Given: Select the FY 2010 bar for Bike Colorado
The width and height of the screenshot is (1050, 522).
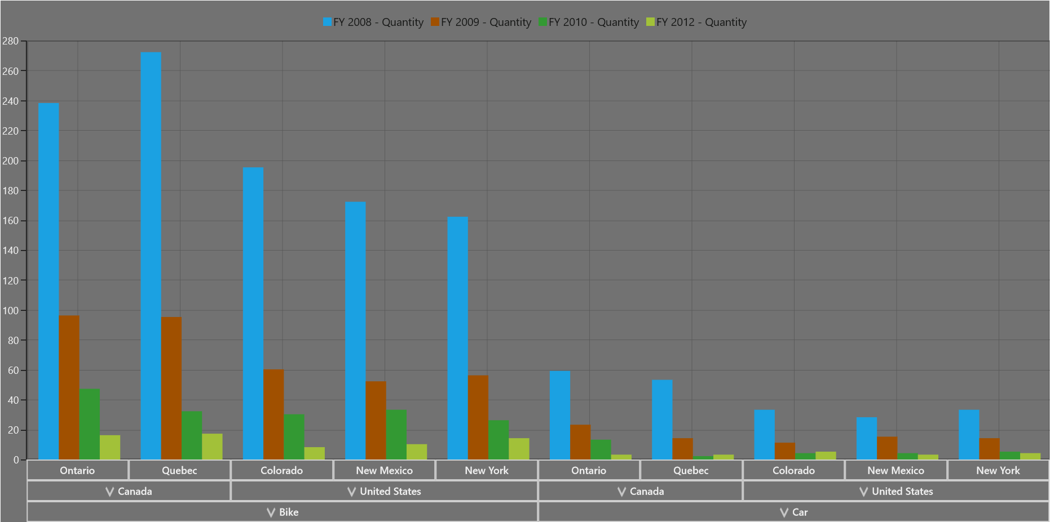Looking at the screenshot, I should [294, 437].
